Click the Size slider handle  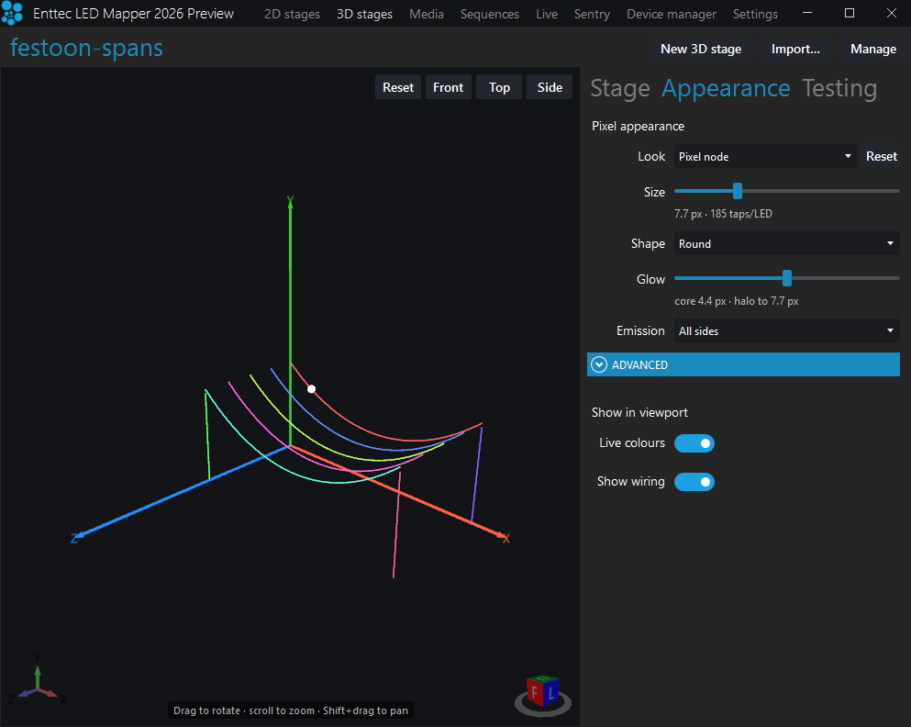click(738, 191)
